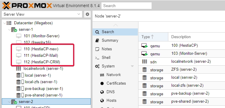The image size is (225, 108).
Task: Click the Proxmox logo
Action: click(x=27, y=6)
